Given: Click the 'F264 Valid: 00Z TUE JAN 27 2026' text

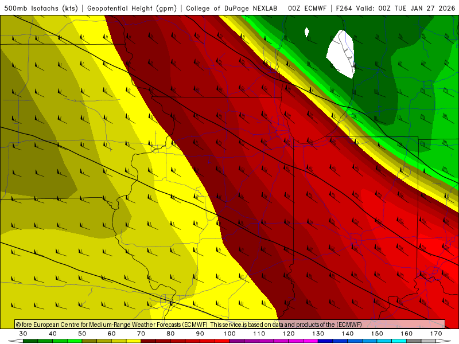Looking at the screenshot, I should pos(395,8).
